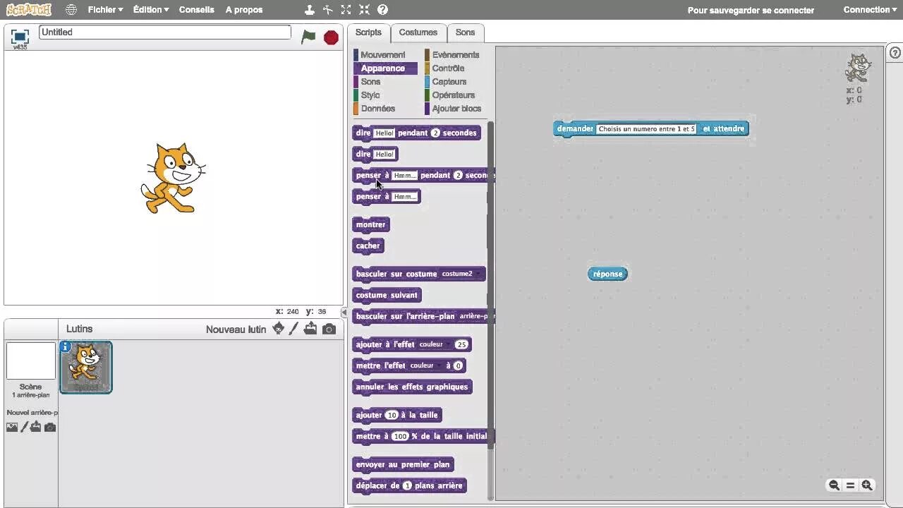The image size is (903, 508).
Task: Zoom in the scripts area
Action: (867, 485)
